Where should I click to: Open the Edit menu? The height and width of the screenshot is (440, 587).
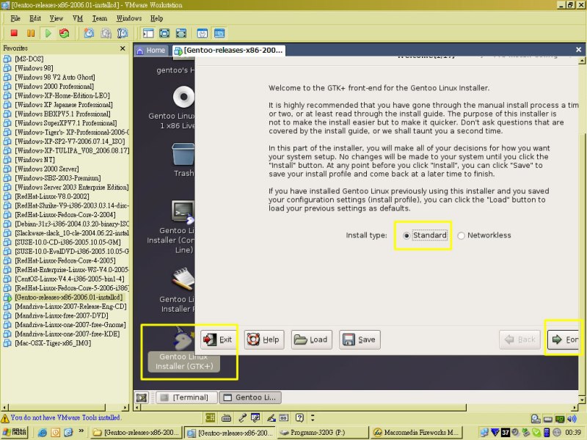pyautogui.click(x=35, y=18)
